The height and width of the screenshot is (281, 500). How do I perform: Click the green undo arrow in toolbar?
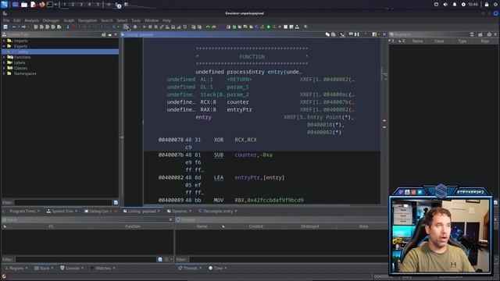click(208, 27)
